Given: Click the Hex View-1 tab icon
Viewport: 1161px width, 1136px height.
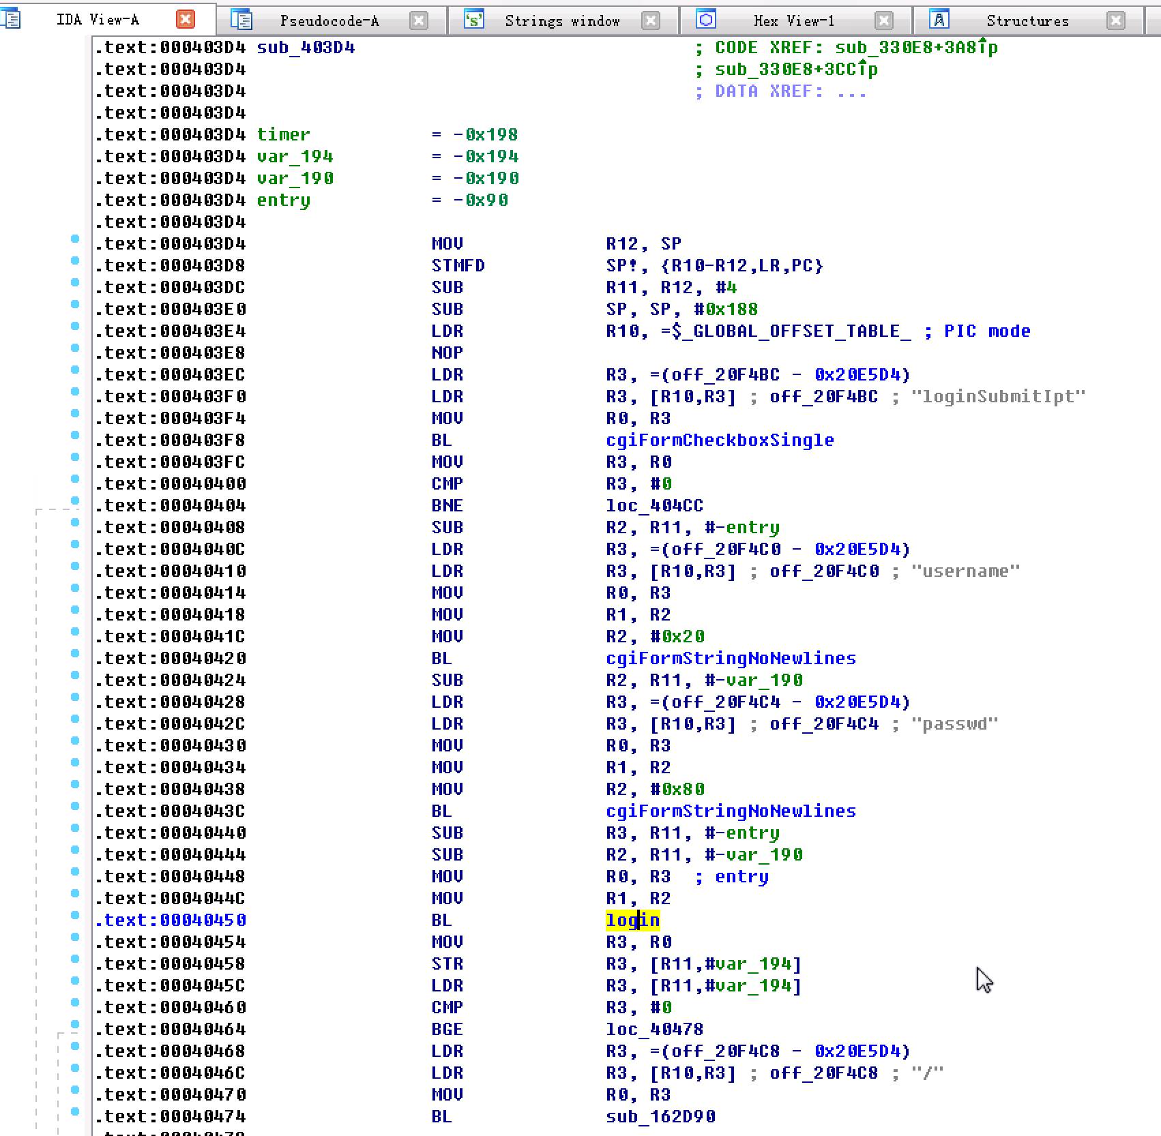Looking at the screenshot, I should pyautogui.click(x=706, y=20).
